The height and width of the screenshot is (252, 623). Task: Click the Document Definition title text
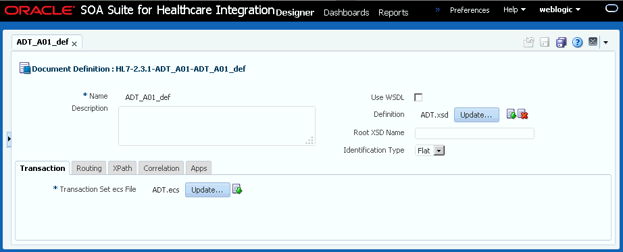coord(139,69)
